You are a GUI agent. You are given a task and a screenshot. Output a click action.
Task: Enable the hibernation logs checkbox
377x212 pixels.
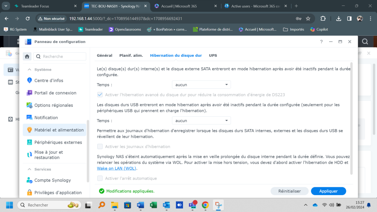pos(100,146)
